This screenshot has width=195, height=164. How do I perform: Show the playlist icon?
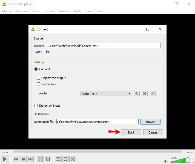pyautogui.click(x=58, y=159)
